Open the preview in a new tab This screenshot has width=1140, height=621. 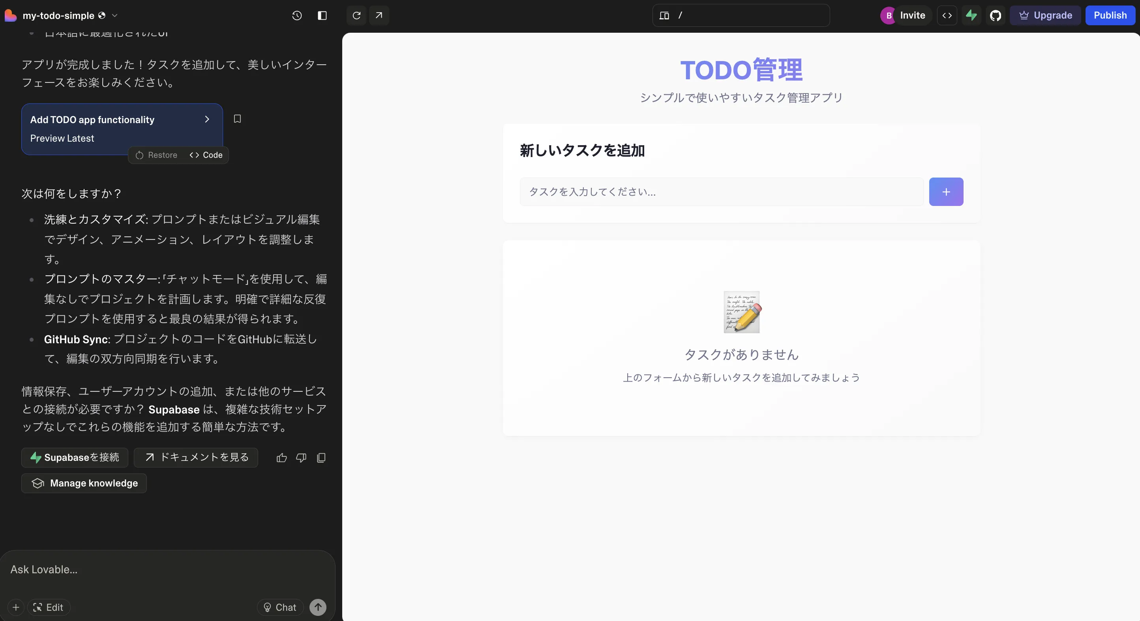(x=379, y=15)
